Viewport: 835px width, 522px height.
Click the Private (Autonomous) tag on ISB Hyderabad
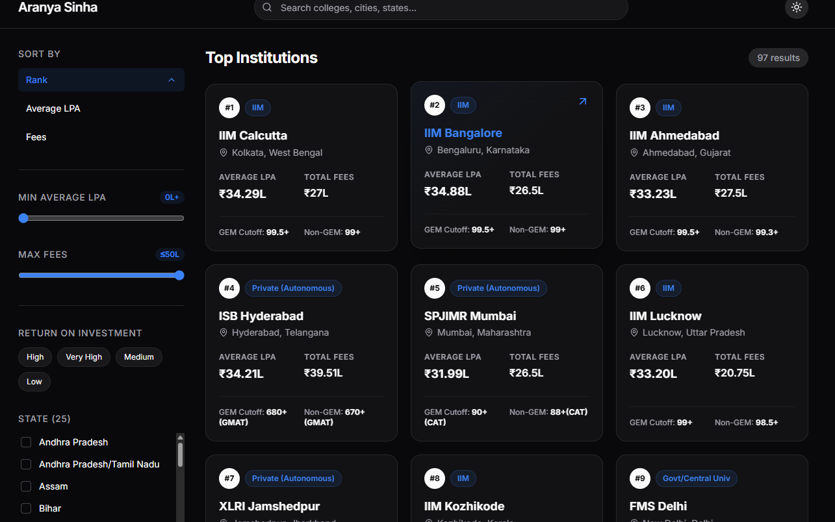pyautogui.click(x=293, y=288)
